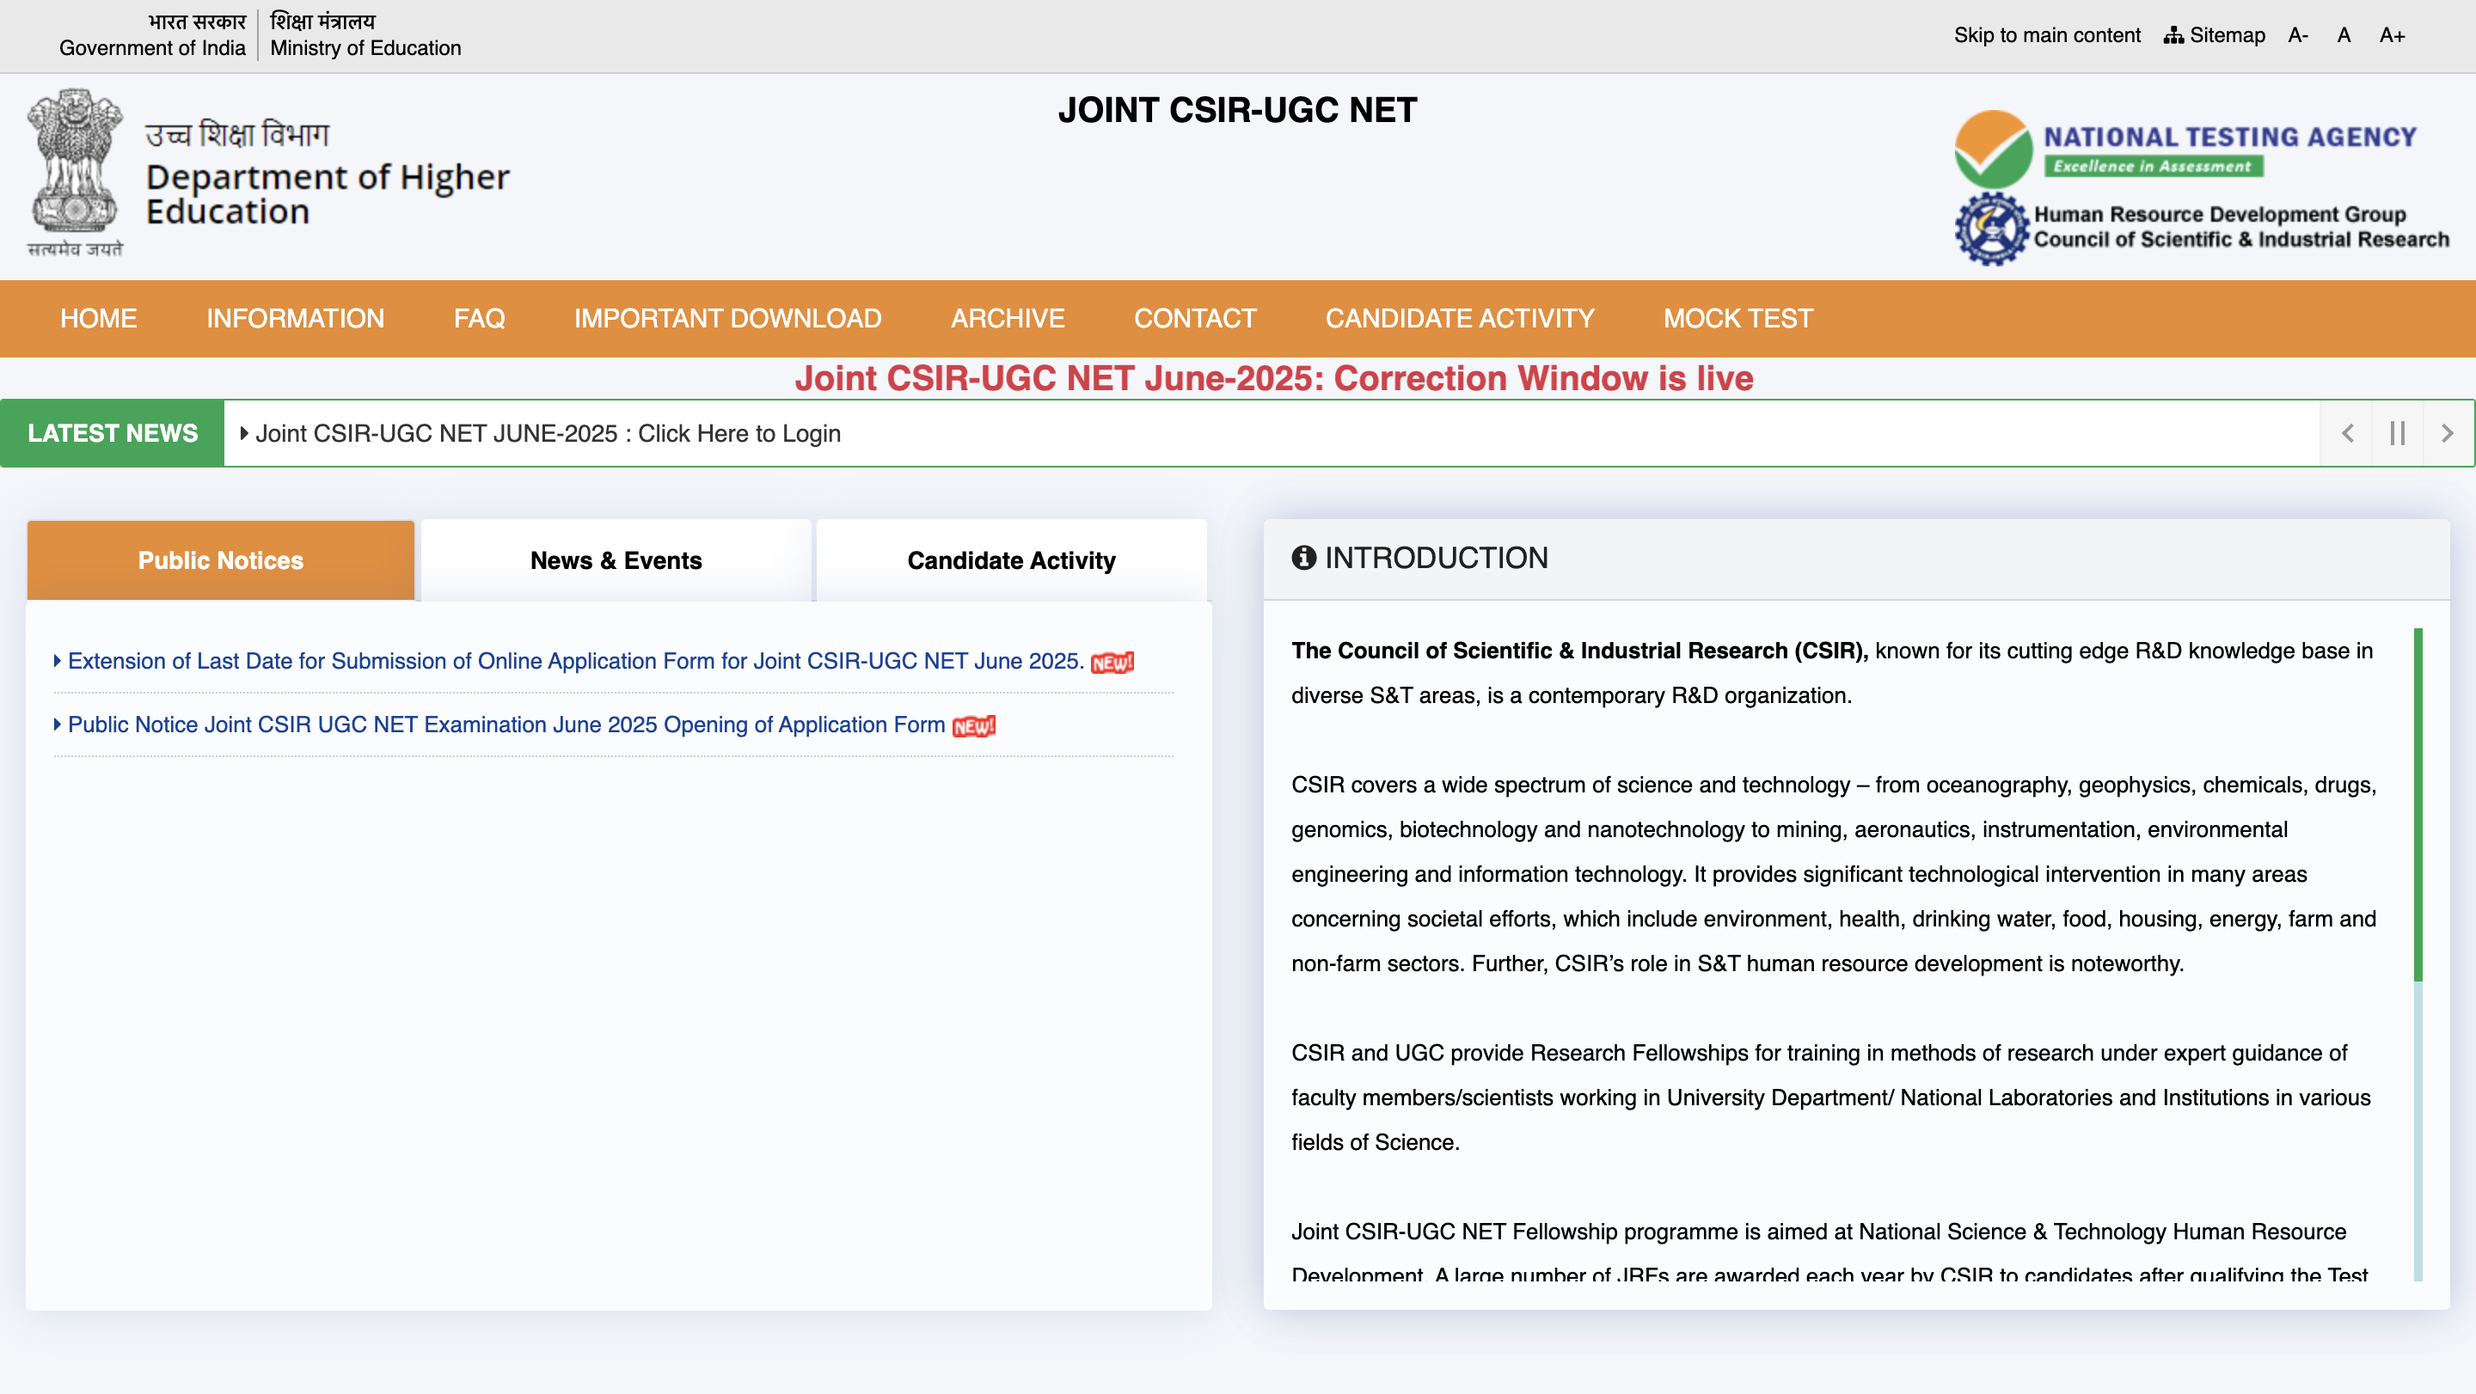Select the Sitemap icon in the header

click(x=2174, y=34)
